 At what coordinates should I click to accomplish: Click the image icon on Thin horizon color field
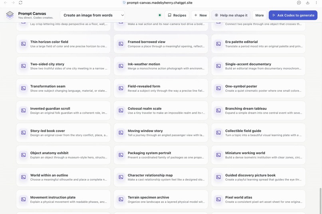(24, 44)
